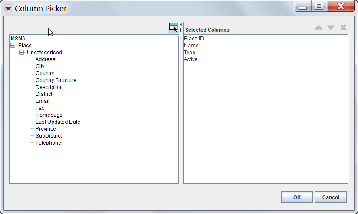This screenshot has height=214, width=358.
Task: Select the Telephone field
Action: [x=48, y=143]
